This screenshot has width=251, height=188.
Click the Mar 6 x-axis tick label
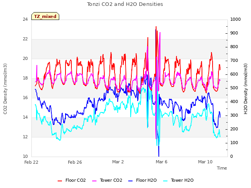pos(162,162)
